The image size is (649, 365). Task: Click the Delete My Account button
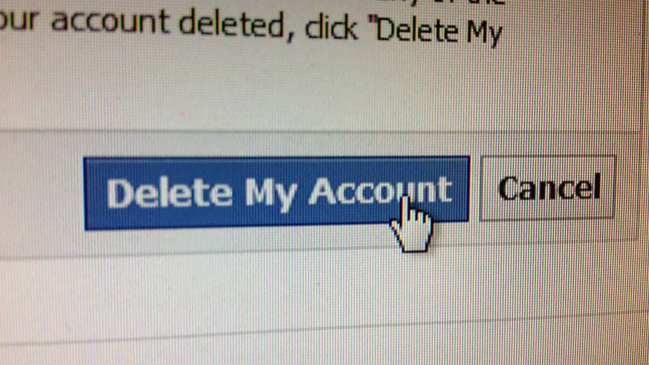(276, 193)
